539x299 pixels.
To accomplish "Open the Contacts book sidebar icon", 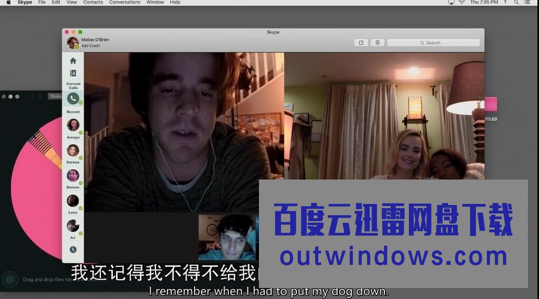I will tap(73, 73).
